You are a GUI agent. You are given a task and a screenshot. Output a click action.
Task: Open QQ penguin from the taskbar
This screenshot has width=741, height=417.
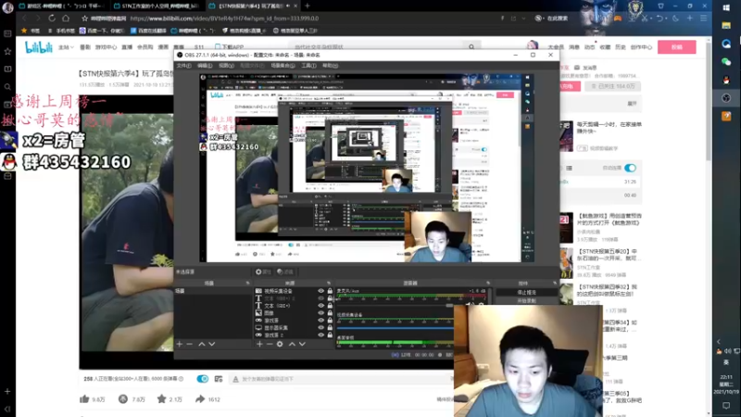726,80
